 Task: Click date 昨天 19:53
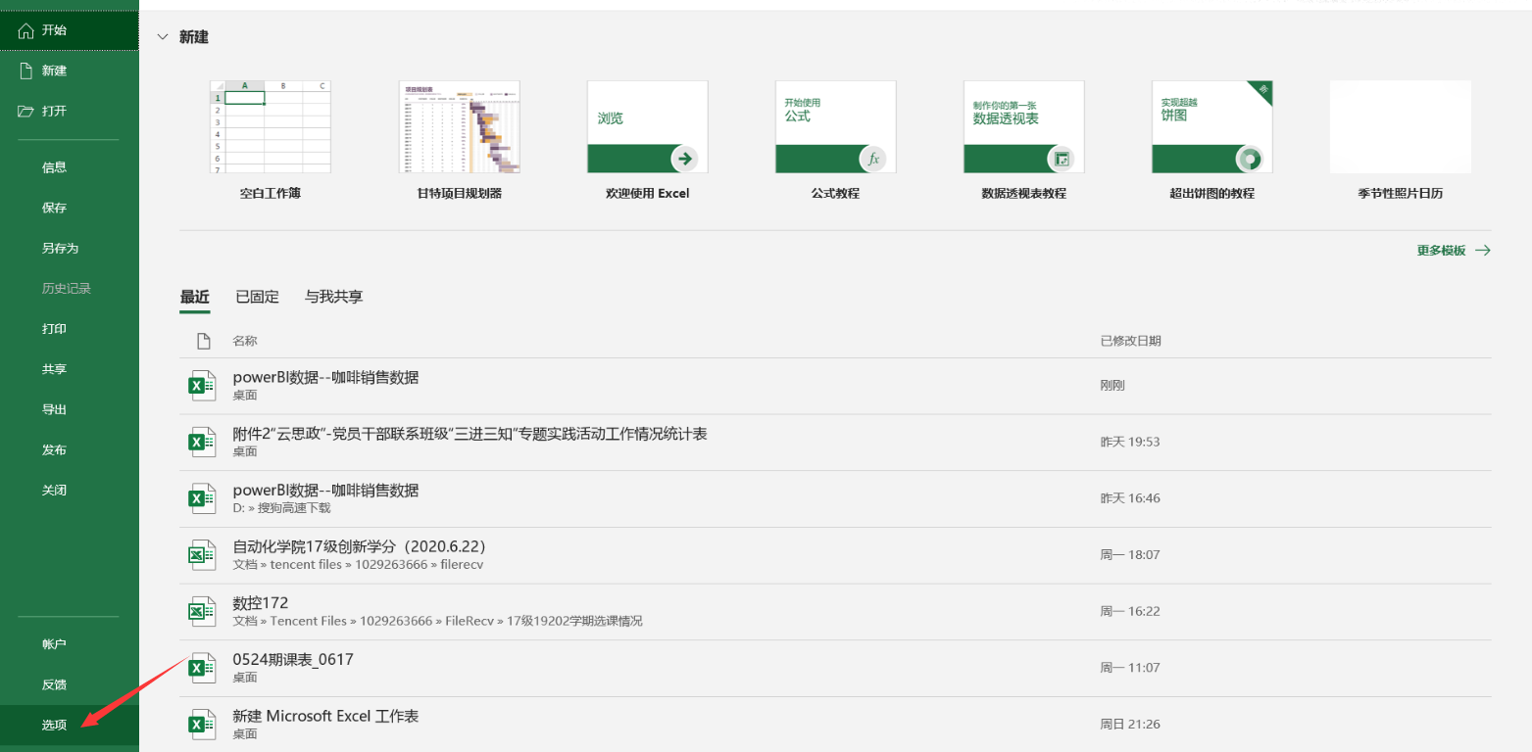[1130, 442]
